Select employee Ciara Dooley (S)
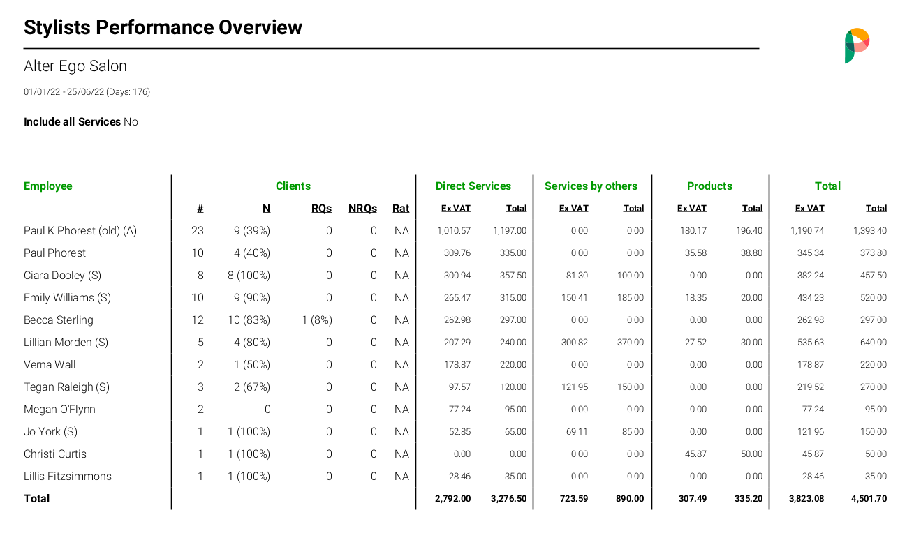 tap(63, 276)
